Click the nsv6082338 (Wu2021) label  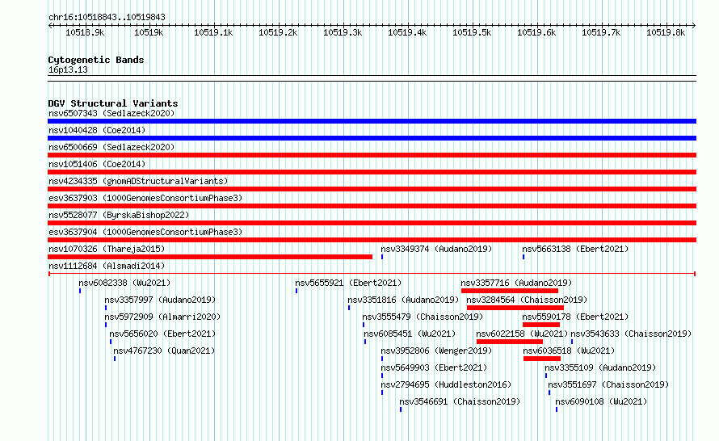tap(124, 283)
